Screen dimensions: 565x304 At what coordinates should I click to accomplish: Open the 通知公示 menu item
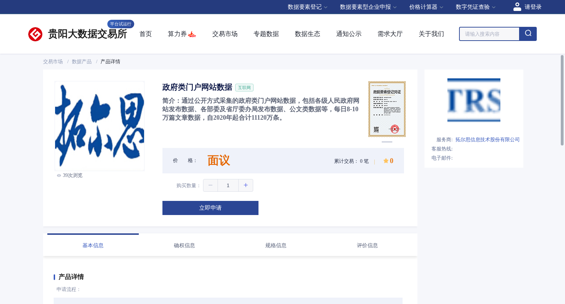point(349,34)
